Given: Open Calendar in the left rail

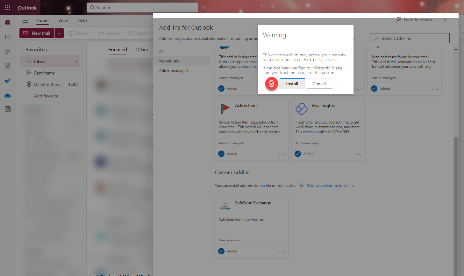Looking at the screenshot, I should click(8, 37).
